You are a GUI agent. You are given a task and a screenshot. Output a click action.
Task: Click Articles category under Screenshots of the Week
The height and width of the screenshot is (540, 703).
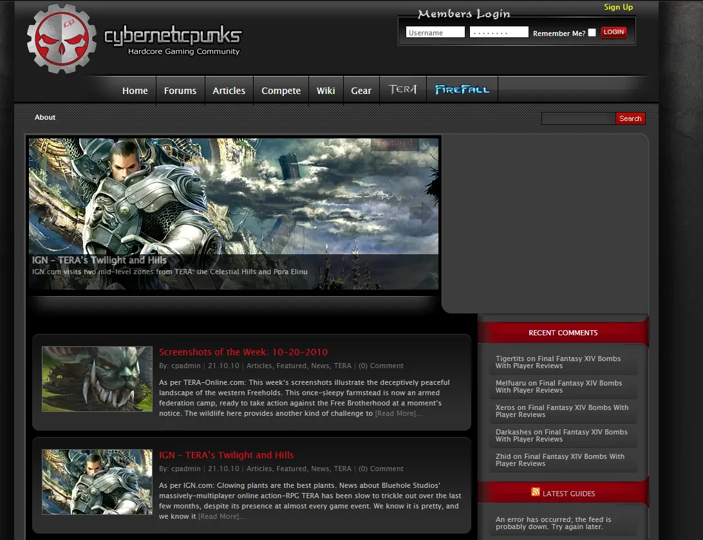259,366
